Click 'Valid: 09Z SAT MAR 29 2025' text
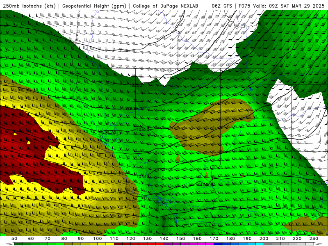This screenshot has width=328, height=246. click(289, 6)
